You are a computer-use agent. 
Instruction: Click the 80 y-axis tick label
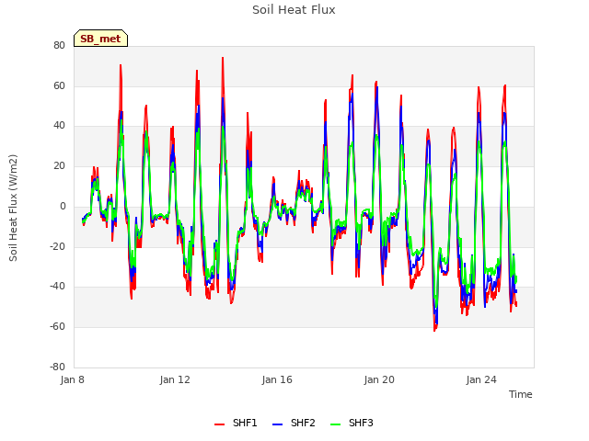click(x=59, y=45)
